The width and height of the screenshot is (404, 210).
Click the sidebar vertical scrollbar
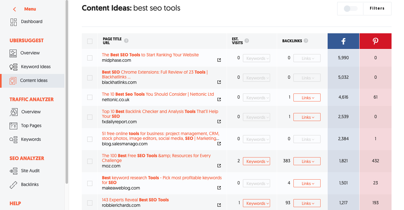tap(66, 93)
